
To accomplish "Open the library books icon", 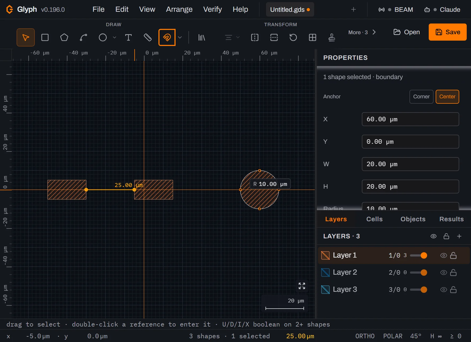I will [x=202, y=37].
